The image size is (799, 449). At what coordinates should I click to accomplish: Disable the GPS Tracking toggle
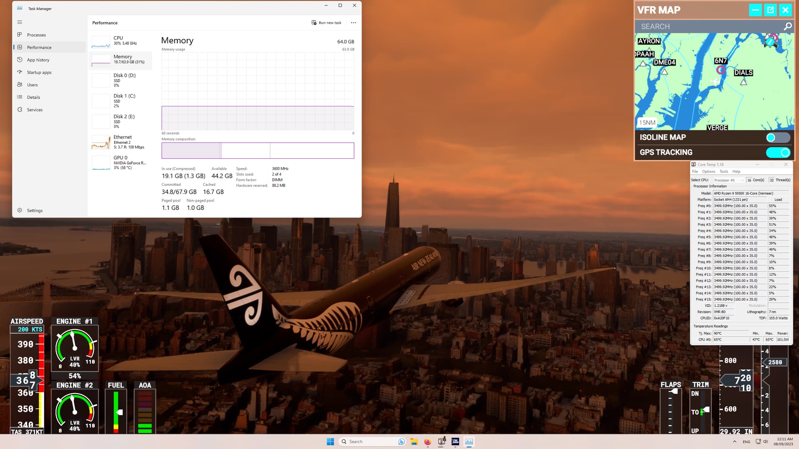pos(777,153)
